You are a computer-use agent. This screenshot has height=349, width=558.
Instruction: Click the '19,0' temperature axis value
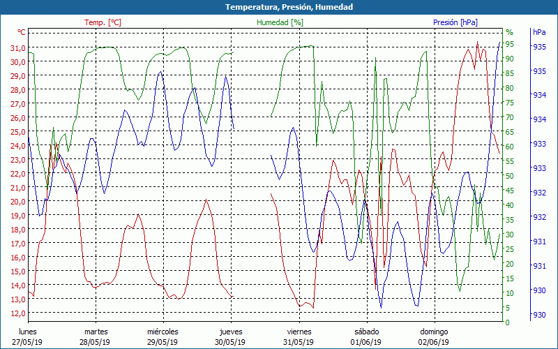pyautogui.click(x=18, y=215)
